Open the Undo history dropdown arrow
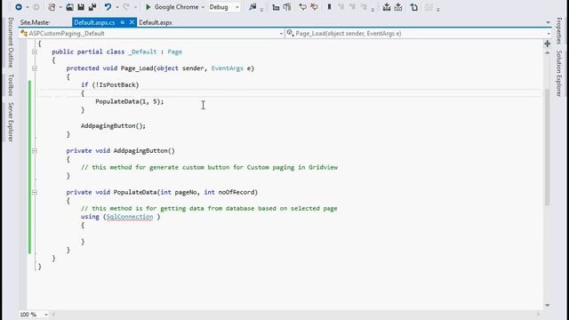 [116, 7]
